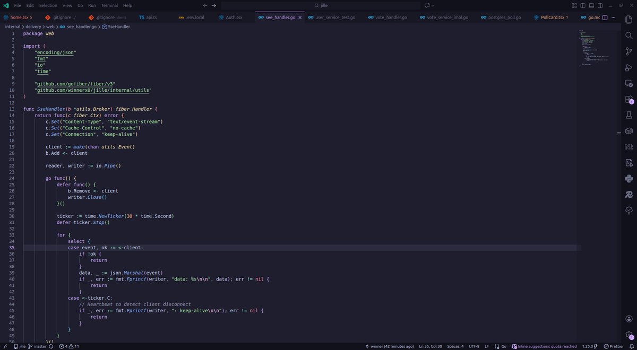The height and width of the screenshot is (350, 637).
Task: Open the Edit menu
Action: point(30,5)
